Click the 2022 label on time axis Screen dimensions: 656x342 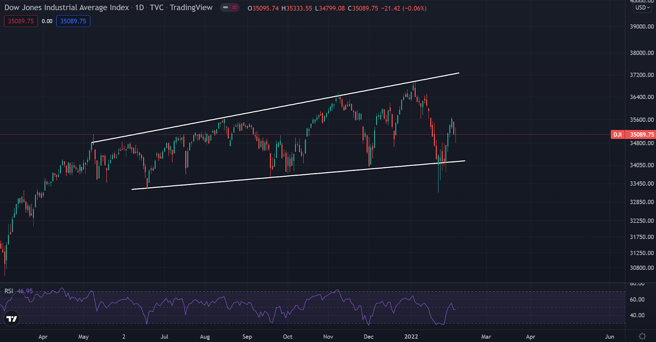coord(411,337)
